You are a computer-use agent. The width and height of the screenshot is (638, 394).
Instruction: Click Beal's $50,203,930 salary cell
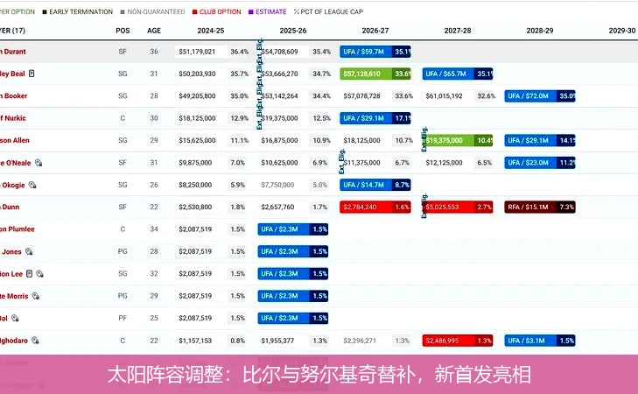197,74
